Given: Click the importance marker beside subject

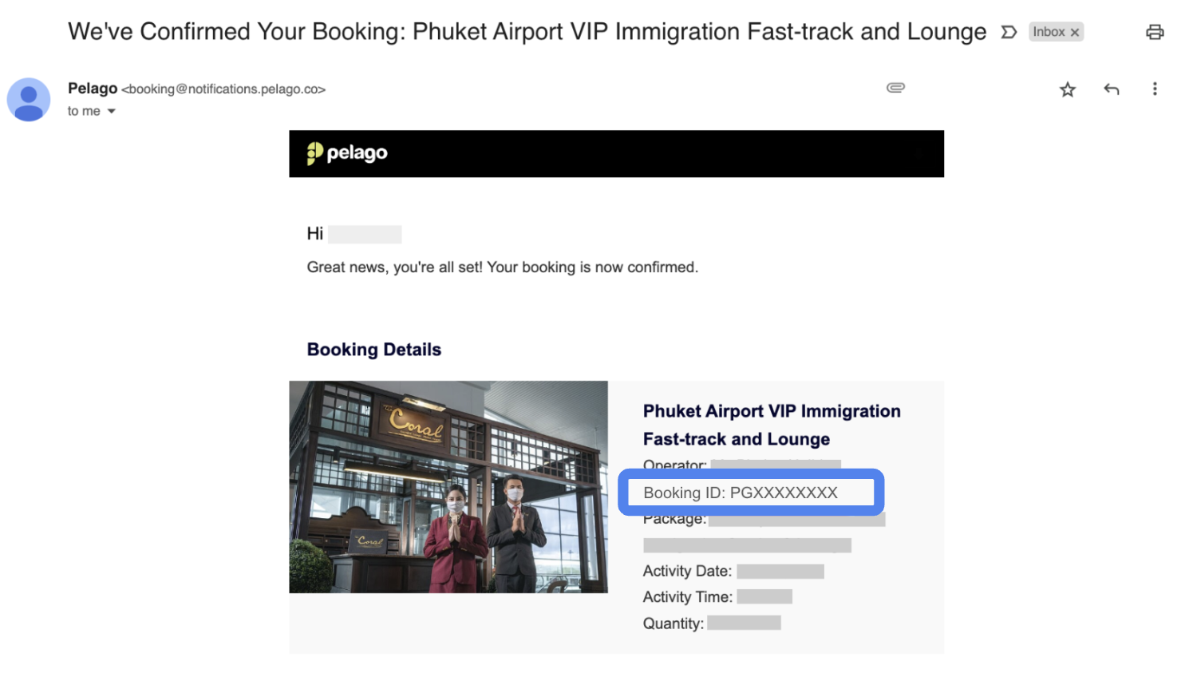Looking at the screenshot, I should click(1009, 32).
